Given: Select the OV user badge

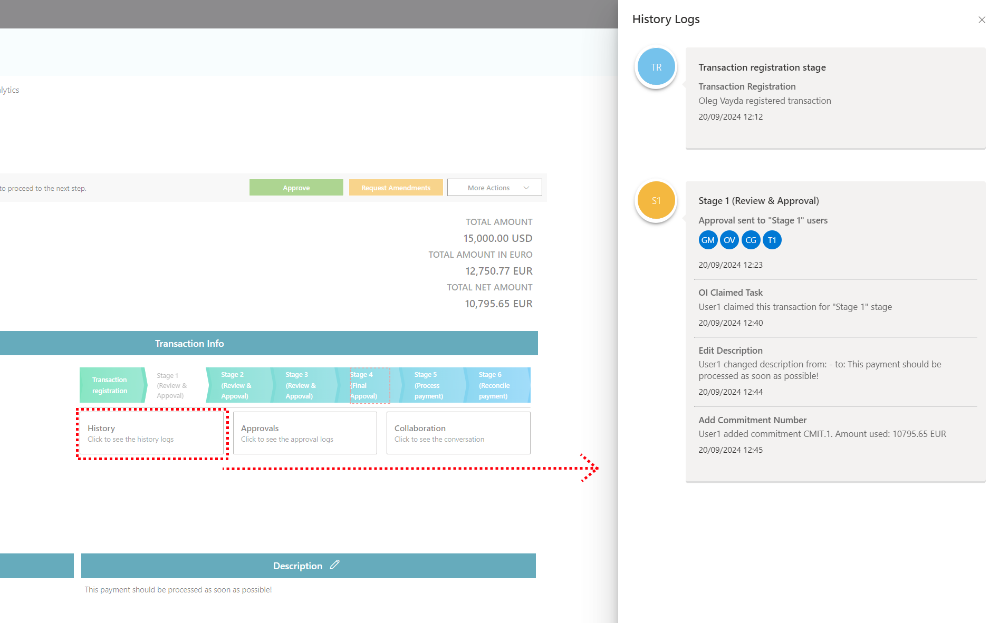Looking at the screenshot, I should pyautogui.click(x=729, y=240).
